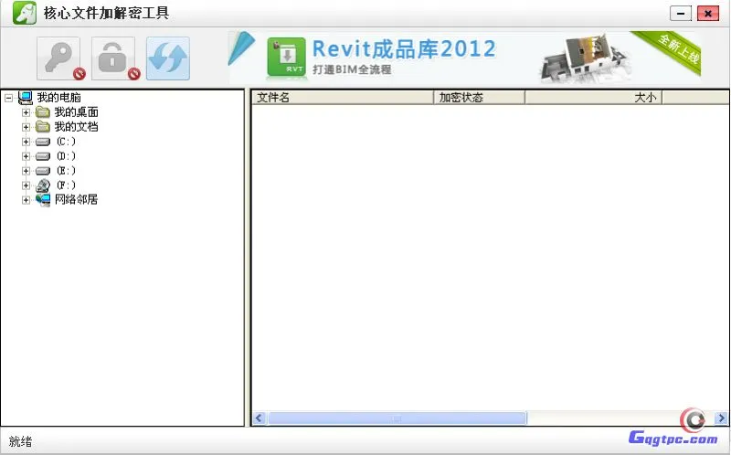Click the 就绪 status bar text
731x455 pixels.
pyautogui.click(x=20, y=441)
